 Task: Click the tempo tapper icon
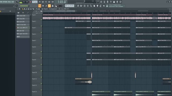[101, 6]
